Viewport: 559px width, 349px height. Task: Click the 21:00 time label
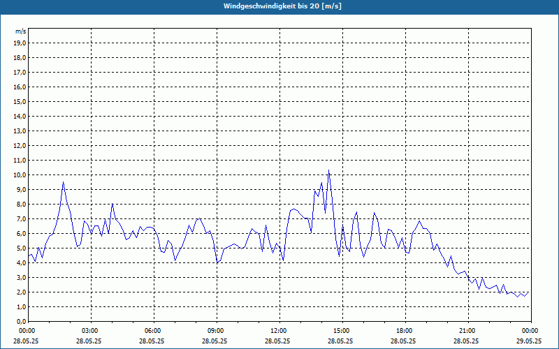click(468, 331)
